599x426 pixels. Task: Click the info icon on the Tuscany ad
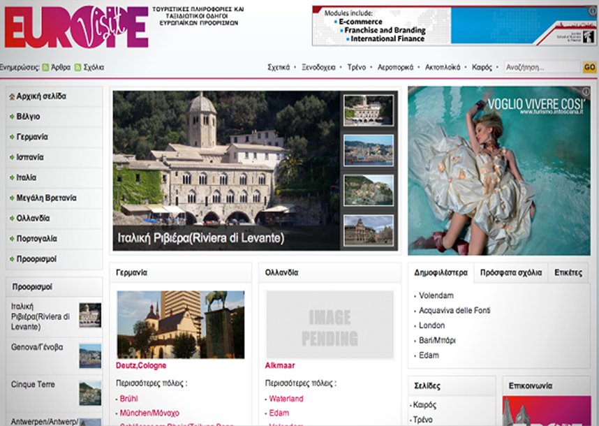pos(585,91)
